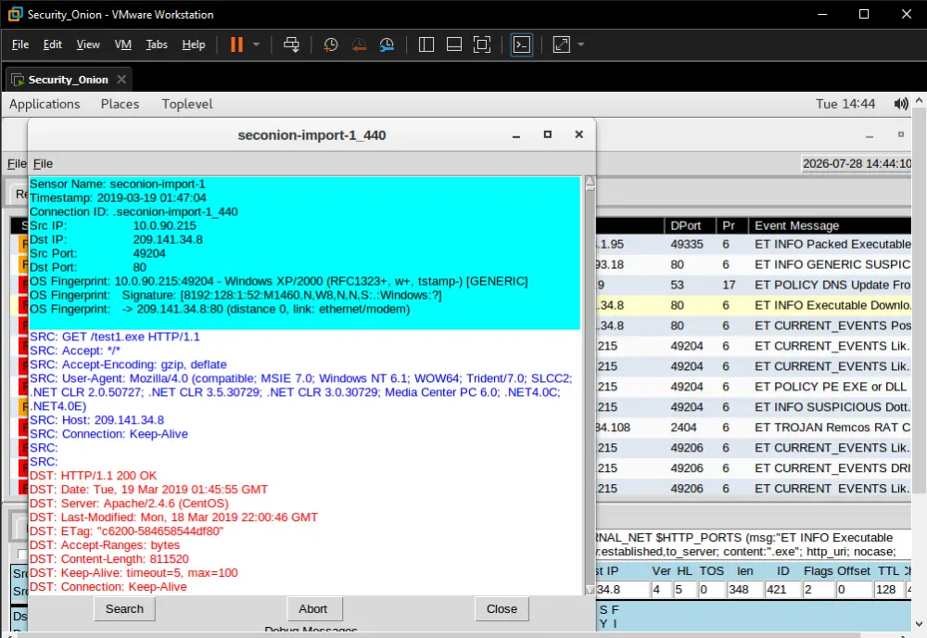Select ET TROJAN Remcos RAT event row
This screenshot has width=927, height=638.
753,427
